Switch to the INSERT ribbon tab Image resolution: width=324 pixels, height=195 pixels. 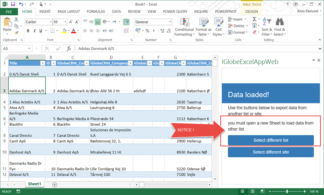tap(45, 12)
